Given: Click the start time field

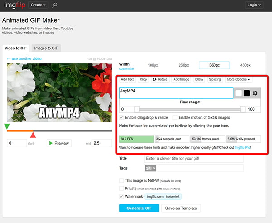Looking at the screenshot, I should (17, 143).
